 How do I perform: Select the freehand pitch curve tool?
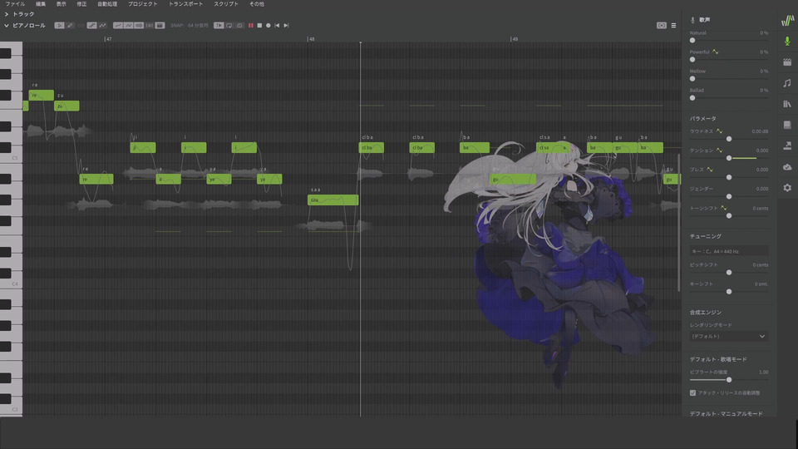pos(103,26)
